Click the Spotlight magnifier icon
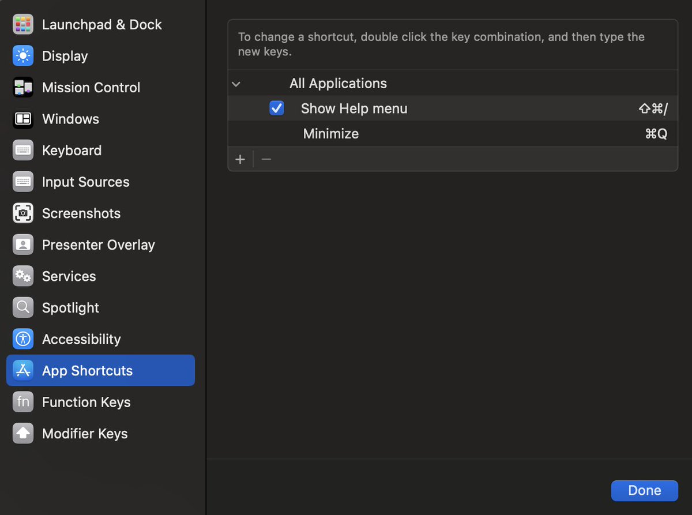Screen dimensions: 692x515 tap(23, 307)
